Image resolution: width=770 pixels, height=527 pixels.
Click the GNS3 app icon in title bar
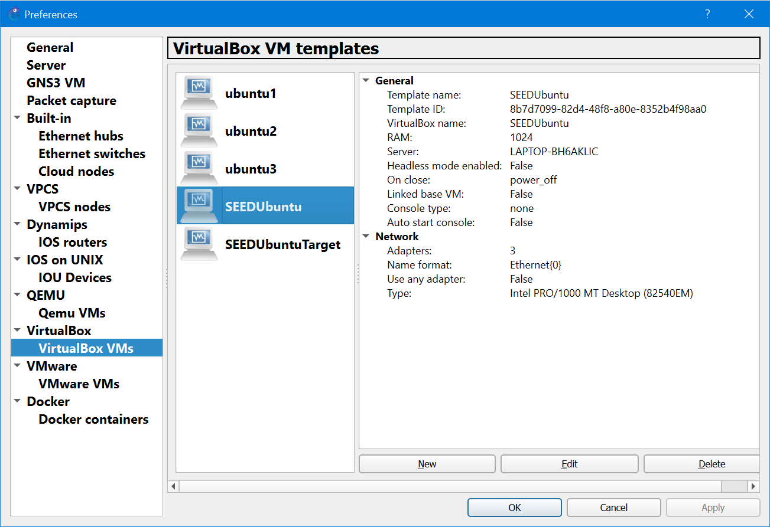pyautogui.click(x=14, y=14)
